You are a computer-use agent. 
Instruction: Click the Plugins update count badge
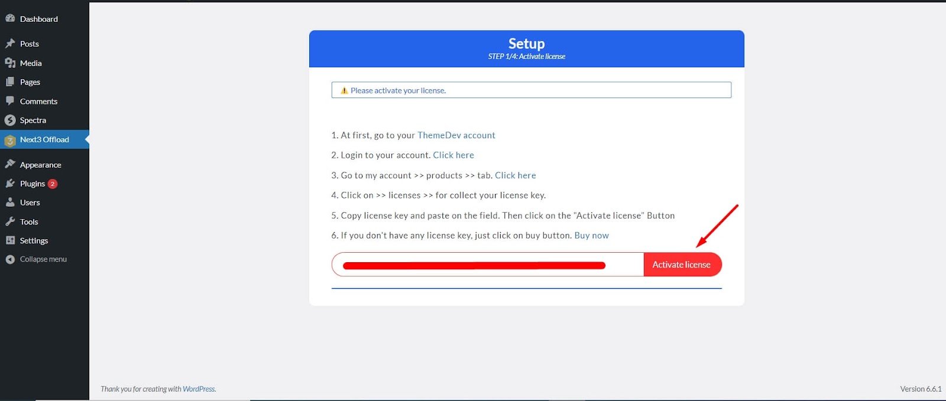53,184
